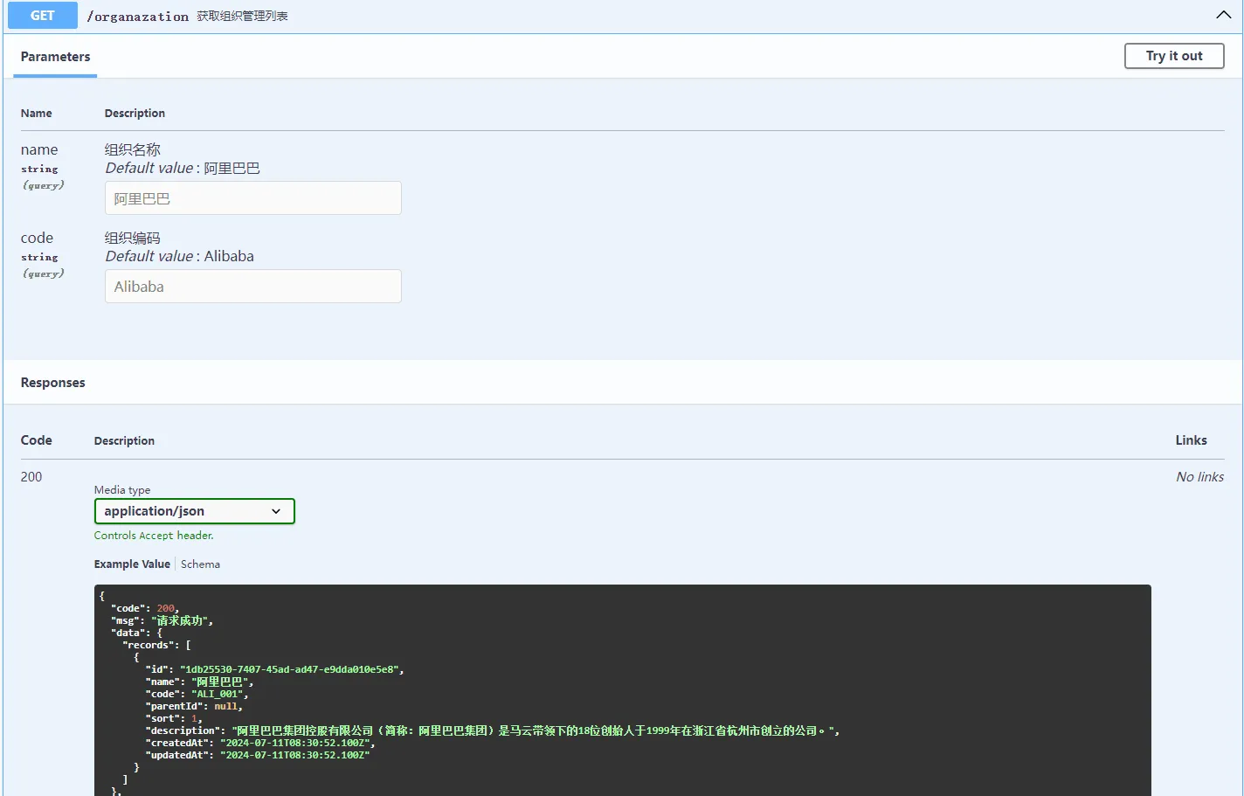Open the application/json media type dropdown
The image size is (1244, 796).
pyautogui.click(x=195, y=511)
